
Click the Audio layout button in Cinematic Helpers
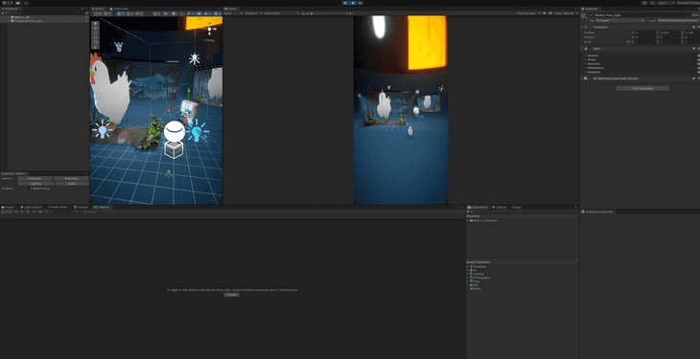(x=72, y=184)
